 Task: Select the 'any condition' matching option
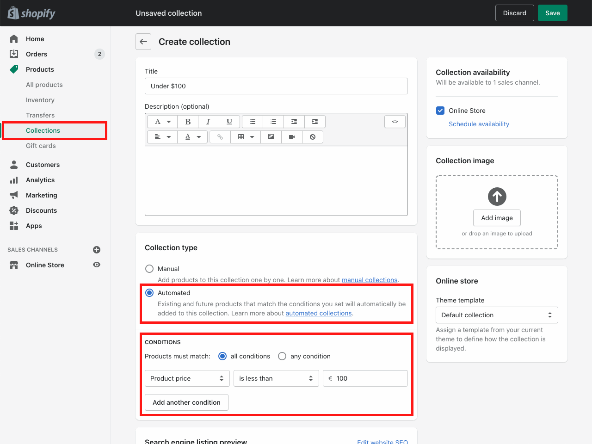pos(282,356)
